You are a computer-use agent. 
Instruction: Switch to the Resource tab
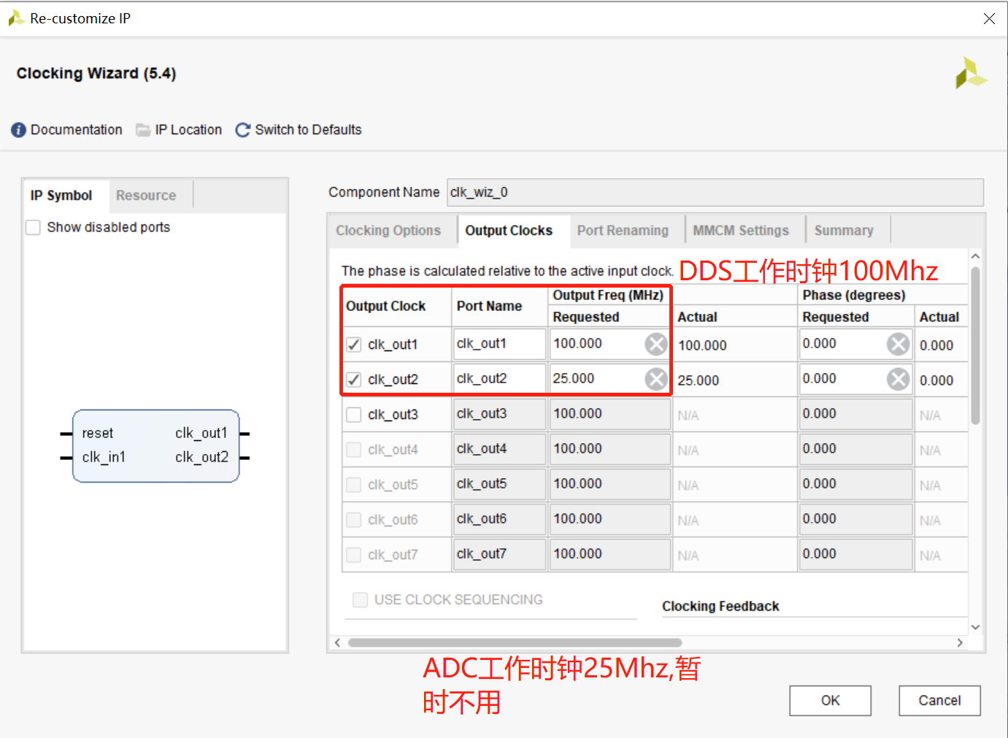tap(146, 196)
